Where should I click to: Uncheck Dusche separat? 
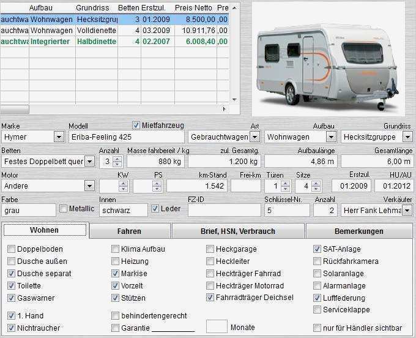coord(11,274)
